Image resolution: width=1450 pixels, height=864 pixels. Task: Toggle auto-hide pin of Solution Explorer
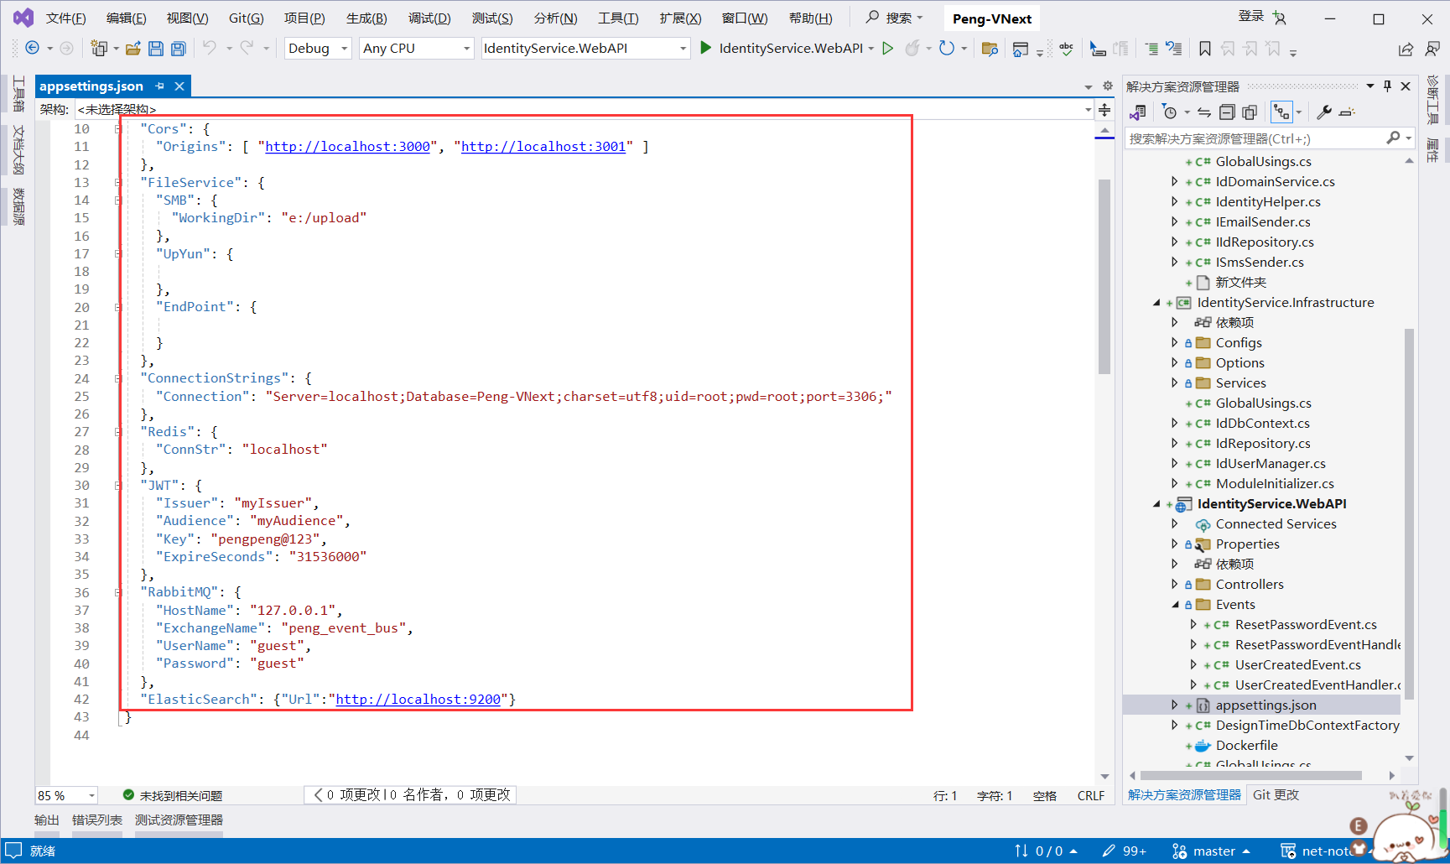(x=1387, y=86)
